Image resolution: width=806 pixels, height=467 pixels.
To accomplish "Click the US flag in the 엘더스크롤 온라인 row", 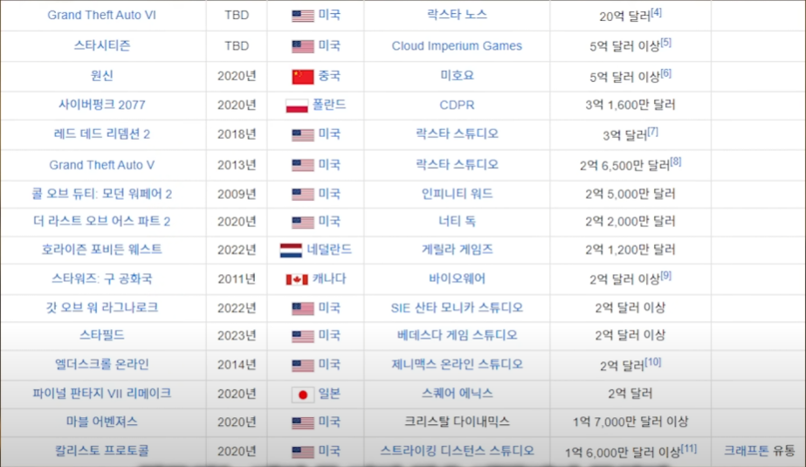I will pos(303,365).
